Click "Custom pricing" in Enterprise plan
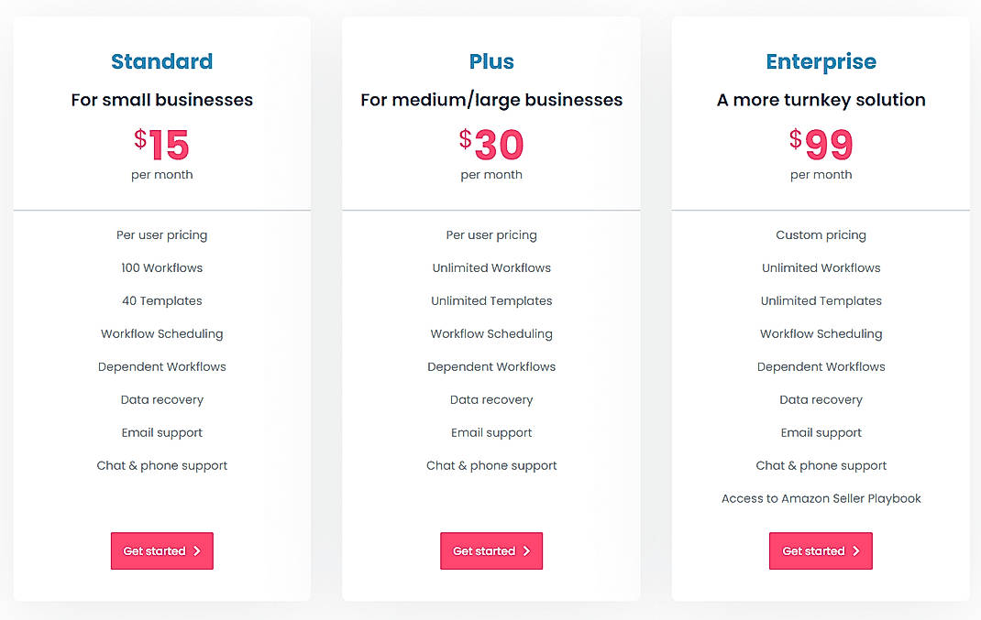 (821, 234)
